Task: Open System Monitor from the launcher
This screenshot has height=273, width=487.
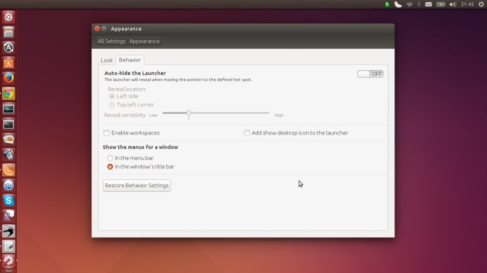Action: pos(9,109)
